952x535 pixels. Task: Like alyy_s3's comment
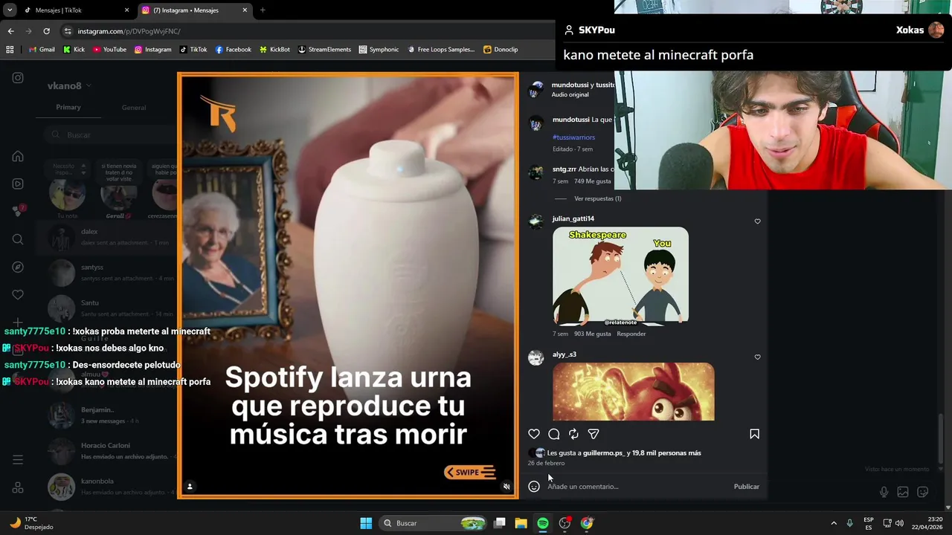757,357
